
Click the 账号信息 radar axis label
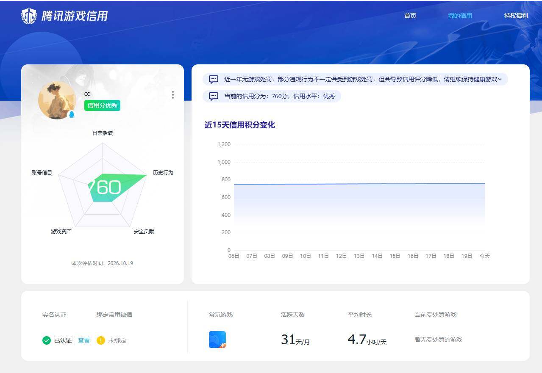point(42,173)
